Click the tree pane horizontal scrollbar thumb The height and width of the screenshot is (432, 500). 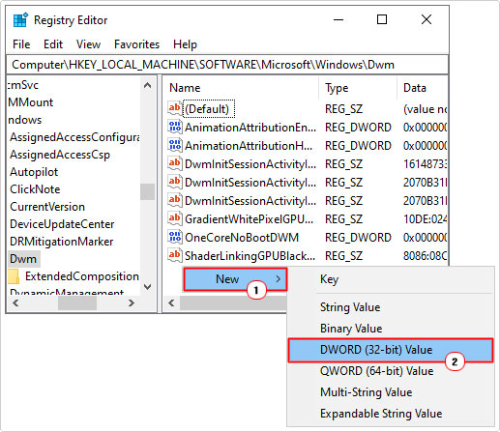point(77,302)
